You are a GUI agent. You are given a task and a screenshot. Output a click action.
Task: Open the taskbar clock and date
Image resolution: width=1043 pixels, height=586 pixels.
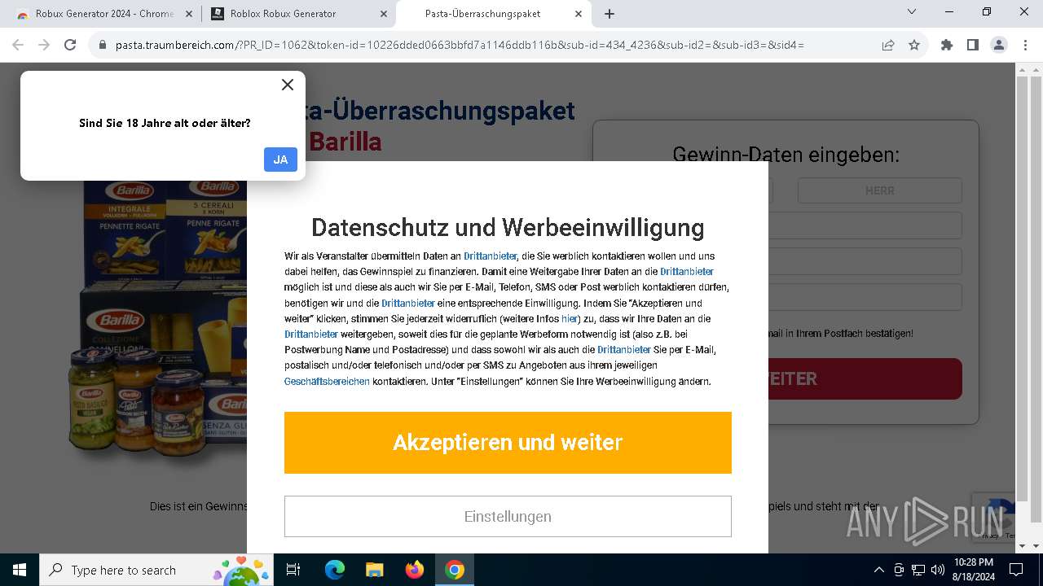[973, 570]
